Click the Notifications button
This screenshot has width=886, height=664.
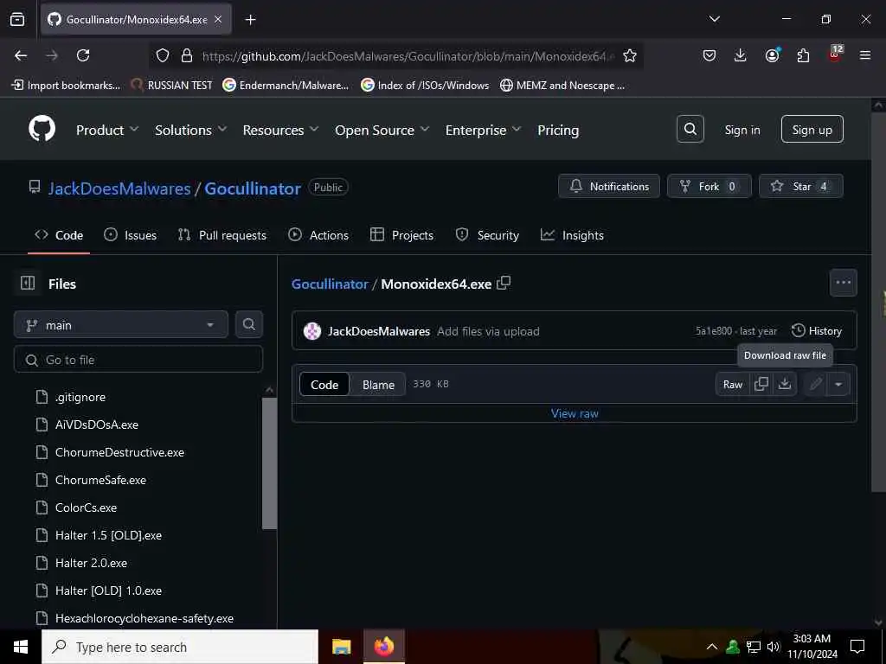point(608,186)
